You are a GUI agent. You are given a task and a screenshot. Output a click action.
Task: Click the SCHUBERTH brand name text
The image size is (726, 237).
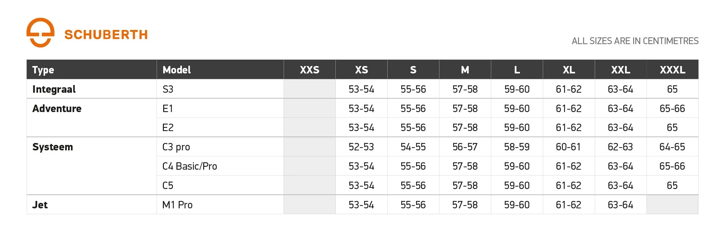pyautogui.click(x=106, y=35)
